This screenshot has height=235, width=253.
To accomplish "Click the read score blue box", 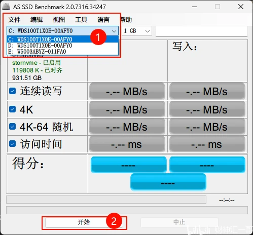I will (x=129, y=165).
